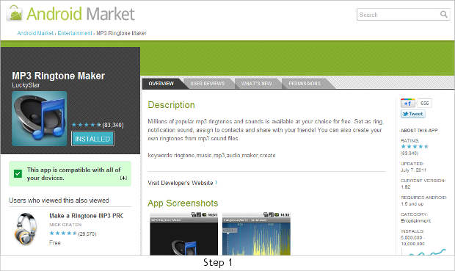Open the What's New tab
The height and width of the screenshot is (271, 455).
257,84
